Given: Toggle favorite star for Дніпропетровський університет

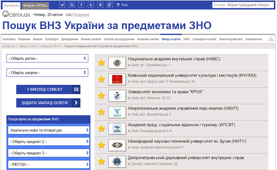Looking at the screenshot, I should coord(101,162).
